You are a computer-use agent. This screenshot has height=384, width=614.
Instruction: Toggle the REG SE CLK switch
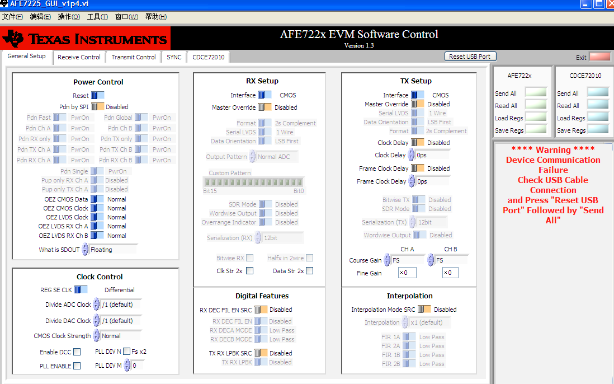coord(81,289)
